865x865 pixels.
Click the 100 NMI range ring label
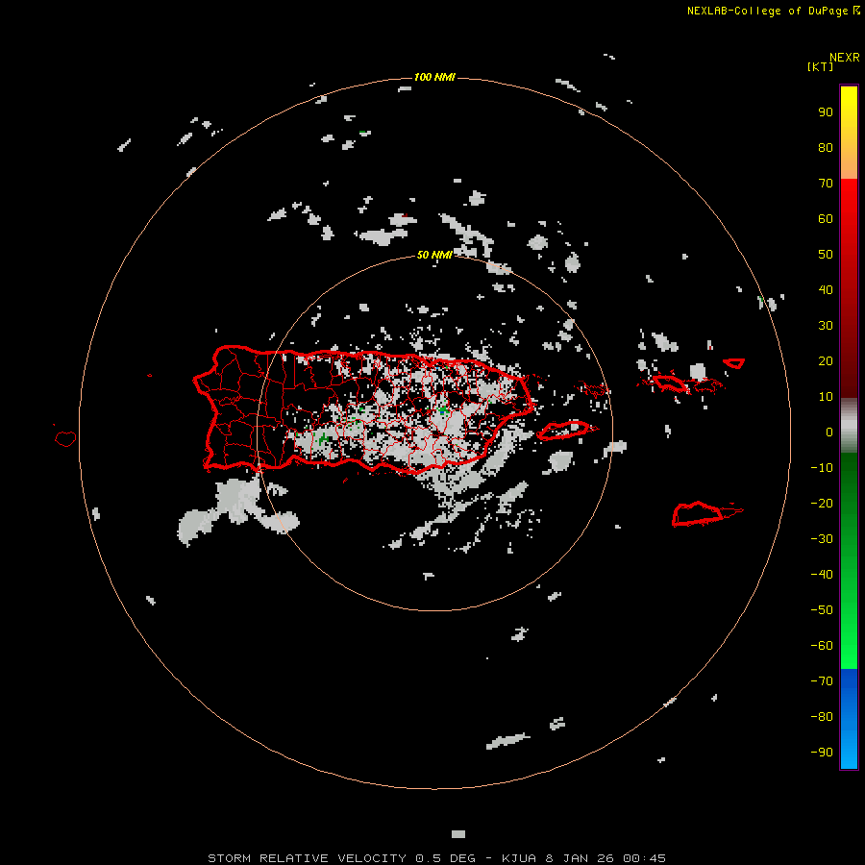[x=434, y=77]
